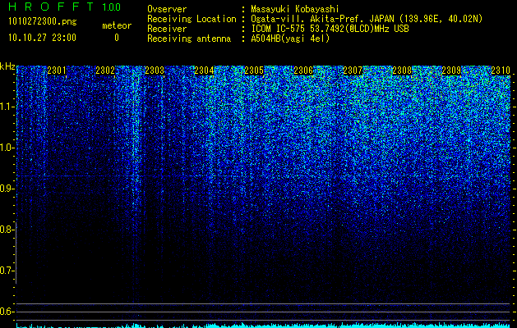Image resolution: width=517 pixels, height=328 pixels.
Task: Click the 1.1 kHz axis label
Action: pos(7,107)
